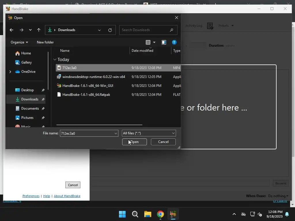This screenshot has width=295, height=221.
Task: Collapse the Today group
Action: click(x=55, y=59)
